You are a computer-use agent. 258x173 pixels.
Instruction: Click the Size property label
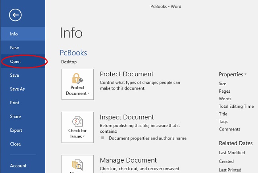point(222,84)
